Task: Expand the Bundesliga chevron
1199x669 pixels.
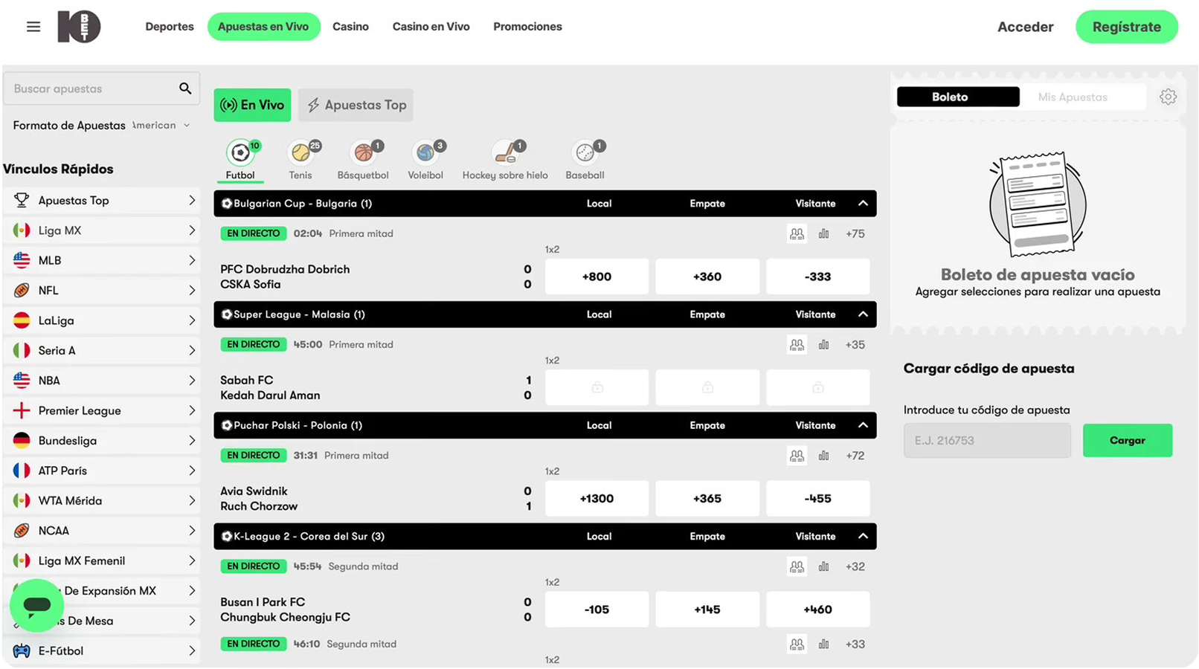Action: 192,440
